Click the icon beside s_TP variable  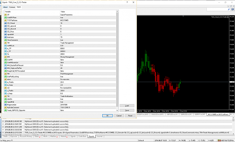coord(6,51)
